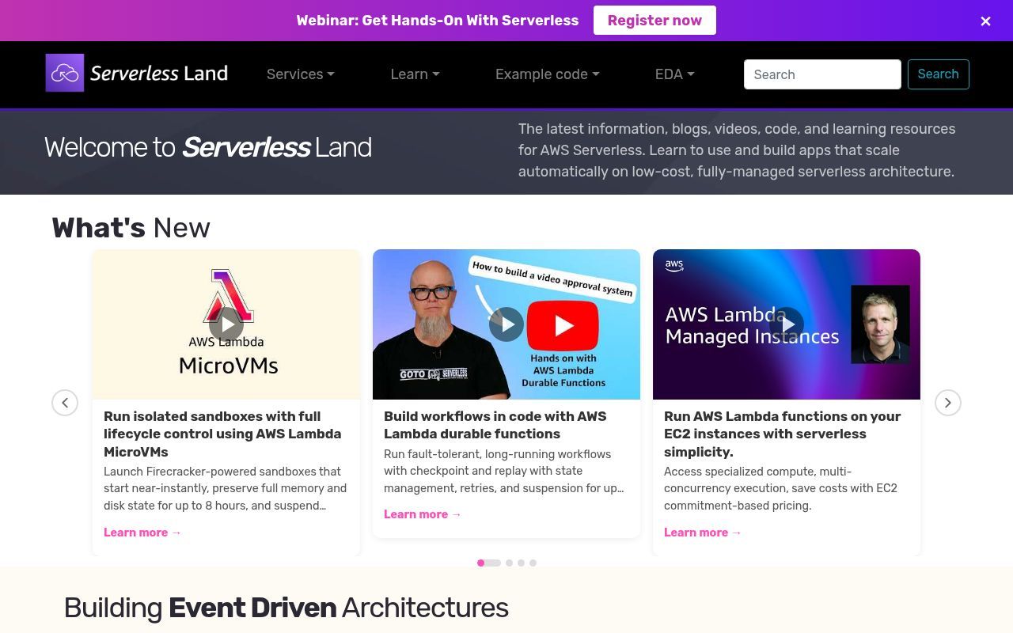This screenshot has height=633, width=1013.
Task: Select the third carousel indicator dot
Action: 521,563
